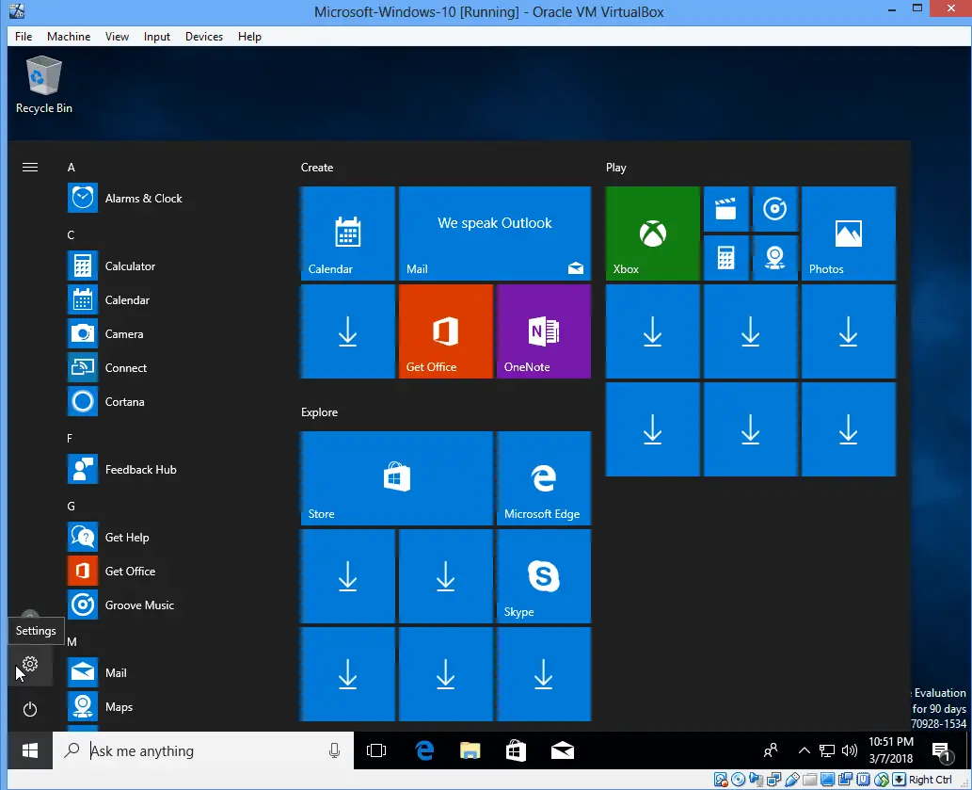
Task: Open the Skype tile
Action: click(544, 576)
